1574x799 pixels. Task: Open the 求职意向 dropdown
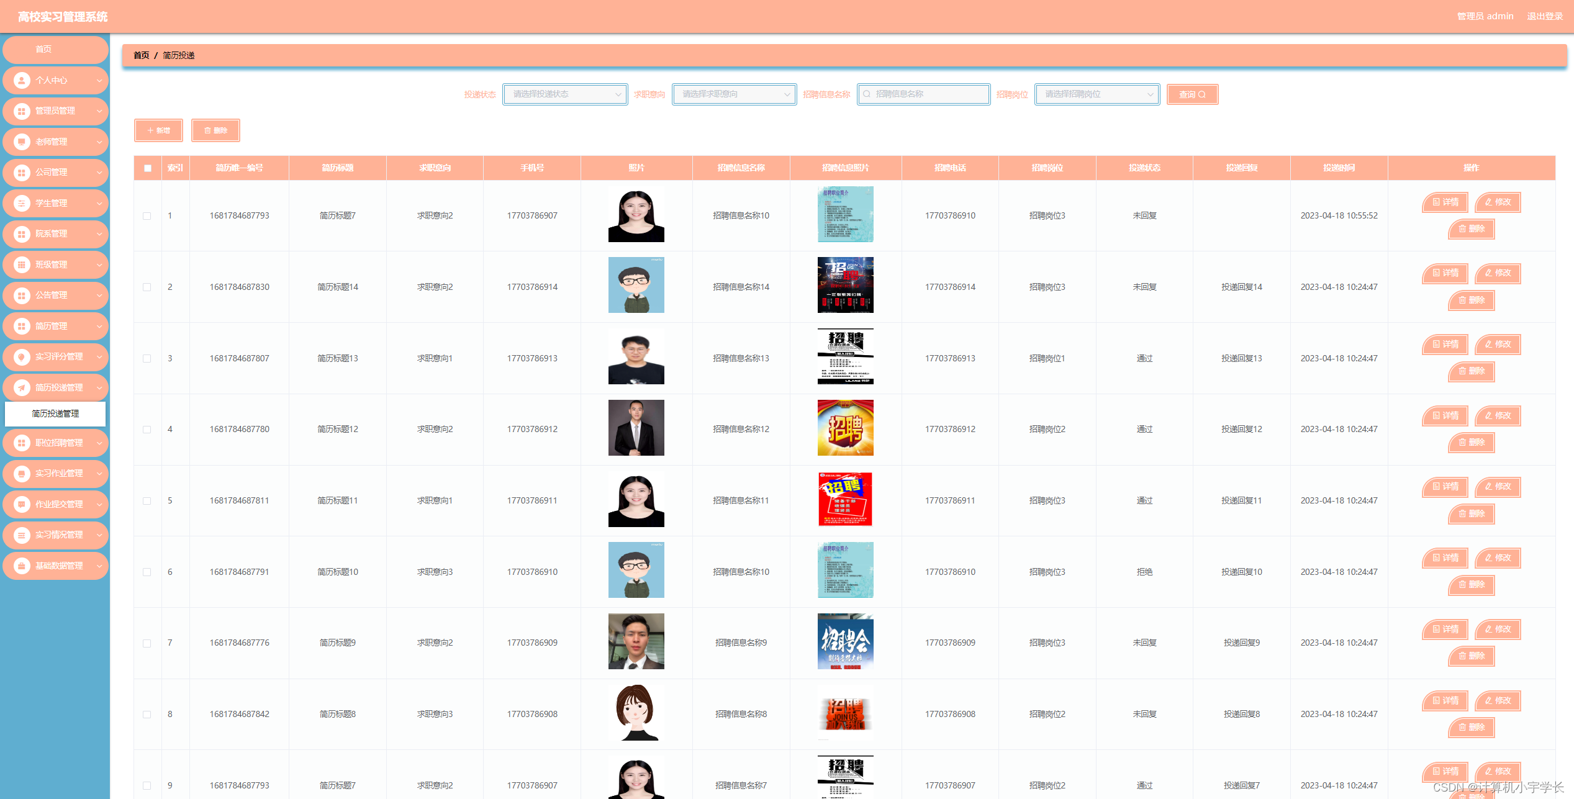click(734, 94)
